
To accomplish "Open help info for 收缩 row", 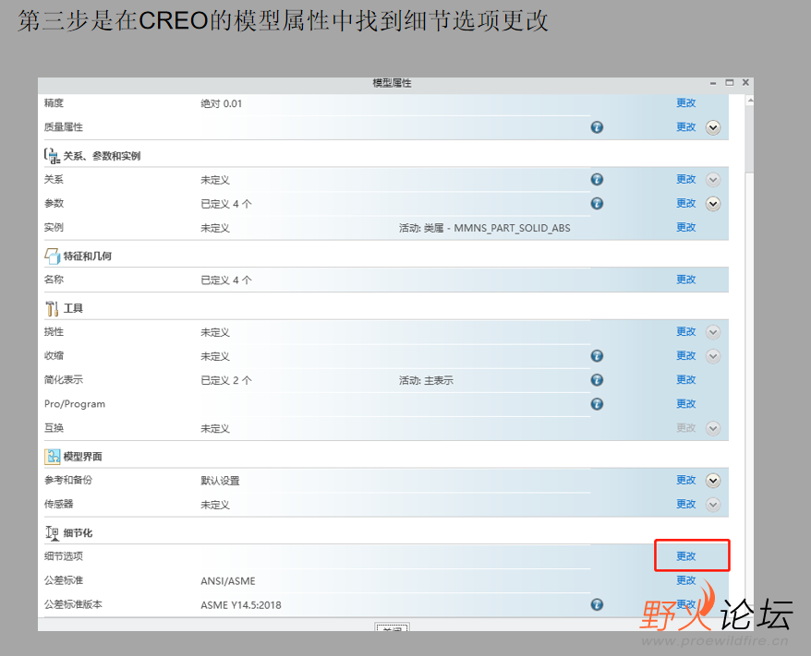I will tap(597, 356).
